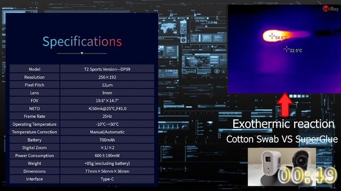Click the 'Dimensions' row label
341x191 pixels.
[x=34, y=171]
